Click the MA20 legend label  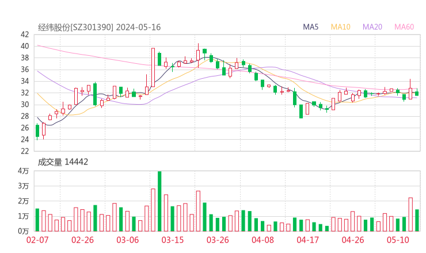click(x=372, y=27)
